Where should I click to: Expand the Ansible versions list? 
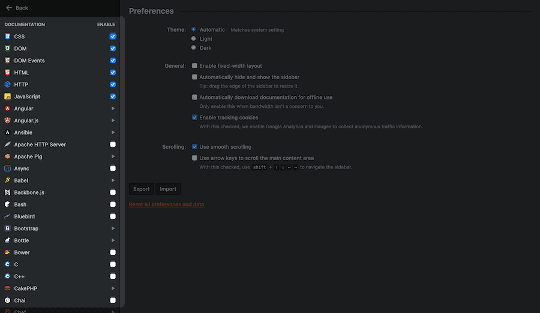click(113, 133)
